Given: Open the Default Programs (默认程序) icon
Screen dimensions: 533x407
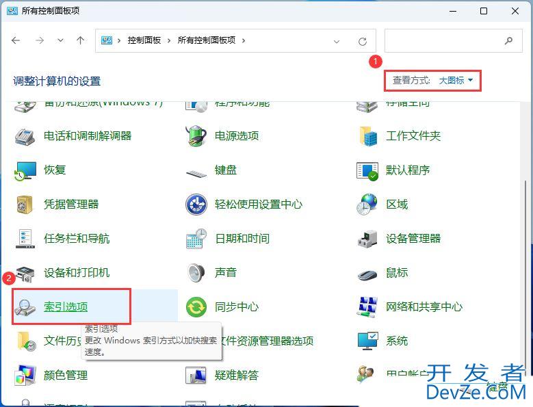Looking at the screenshot, I should click(367, 171).
